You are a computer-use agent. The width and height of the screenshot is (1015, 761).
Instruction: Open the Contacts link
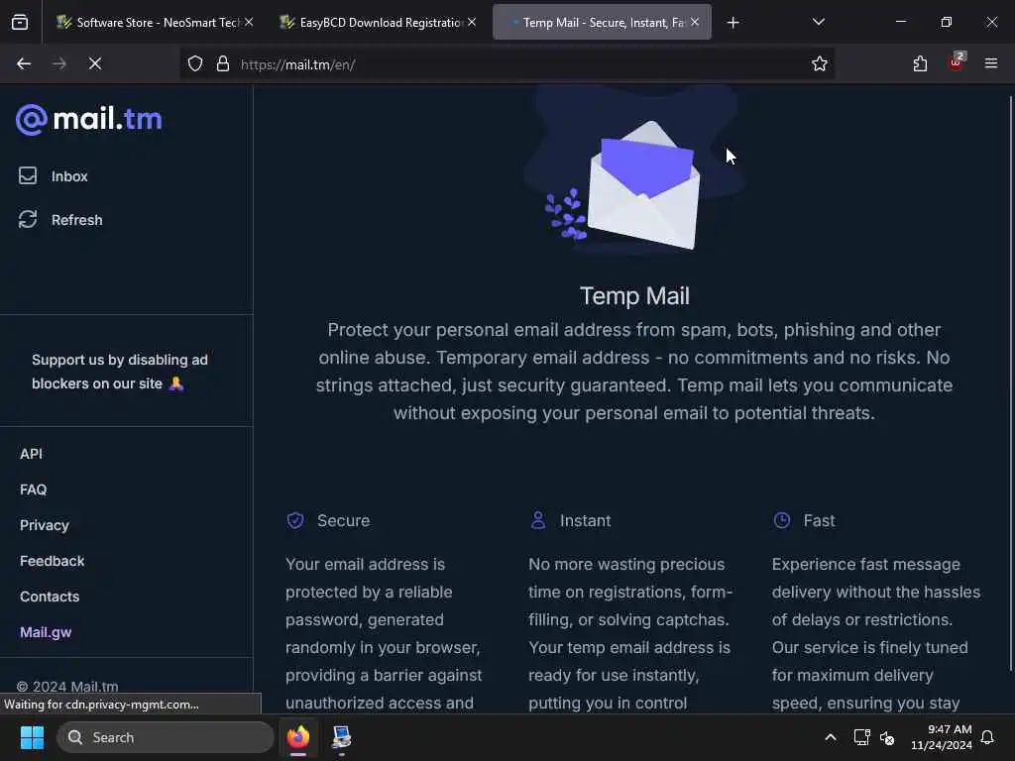click(x=50, y=596)
